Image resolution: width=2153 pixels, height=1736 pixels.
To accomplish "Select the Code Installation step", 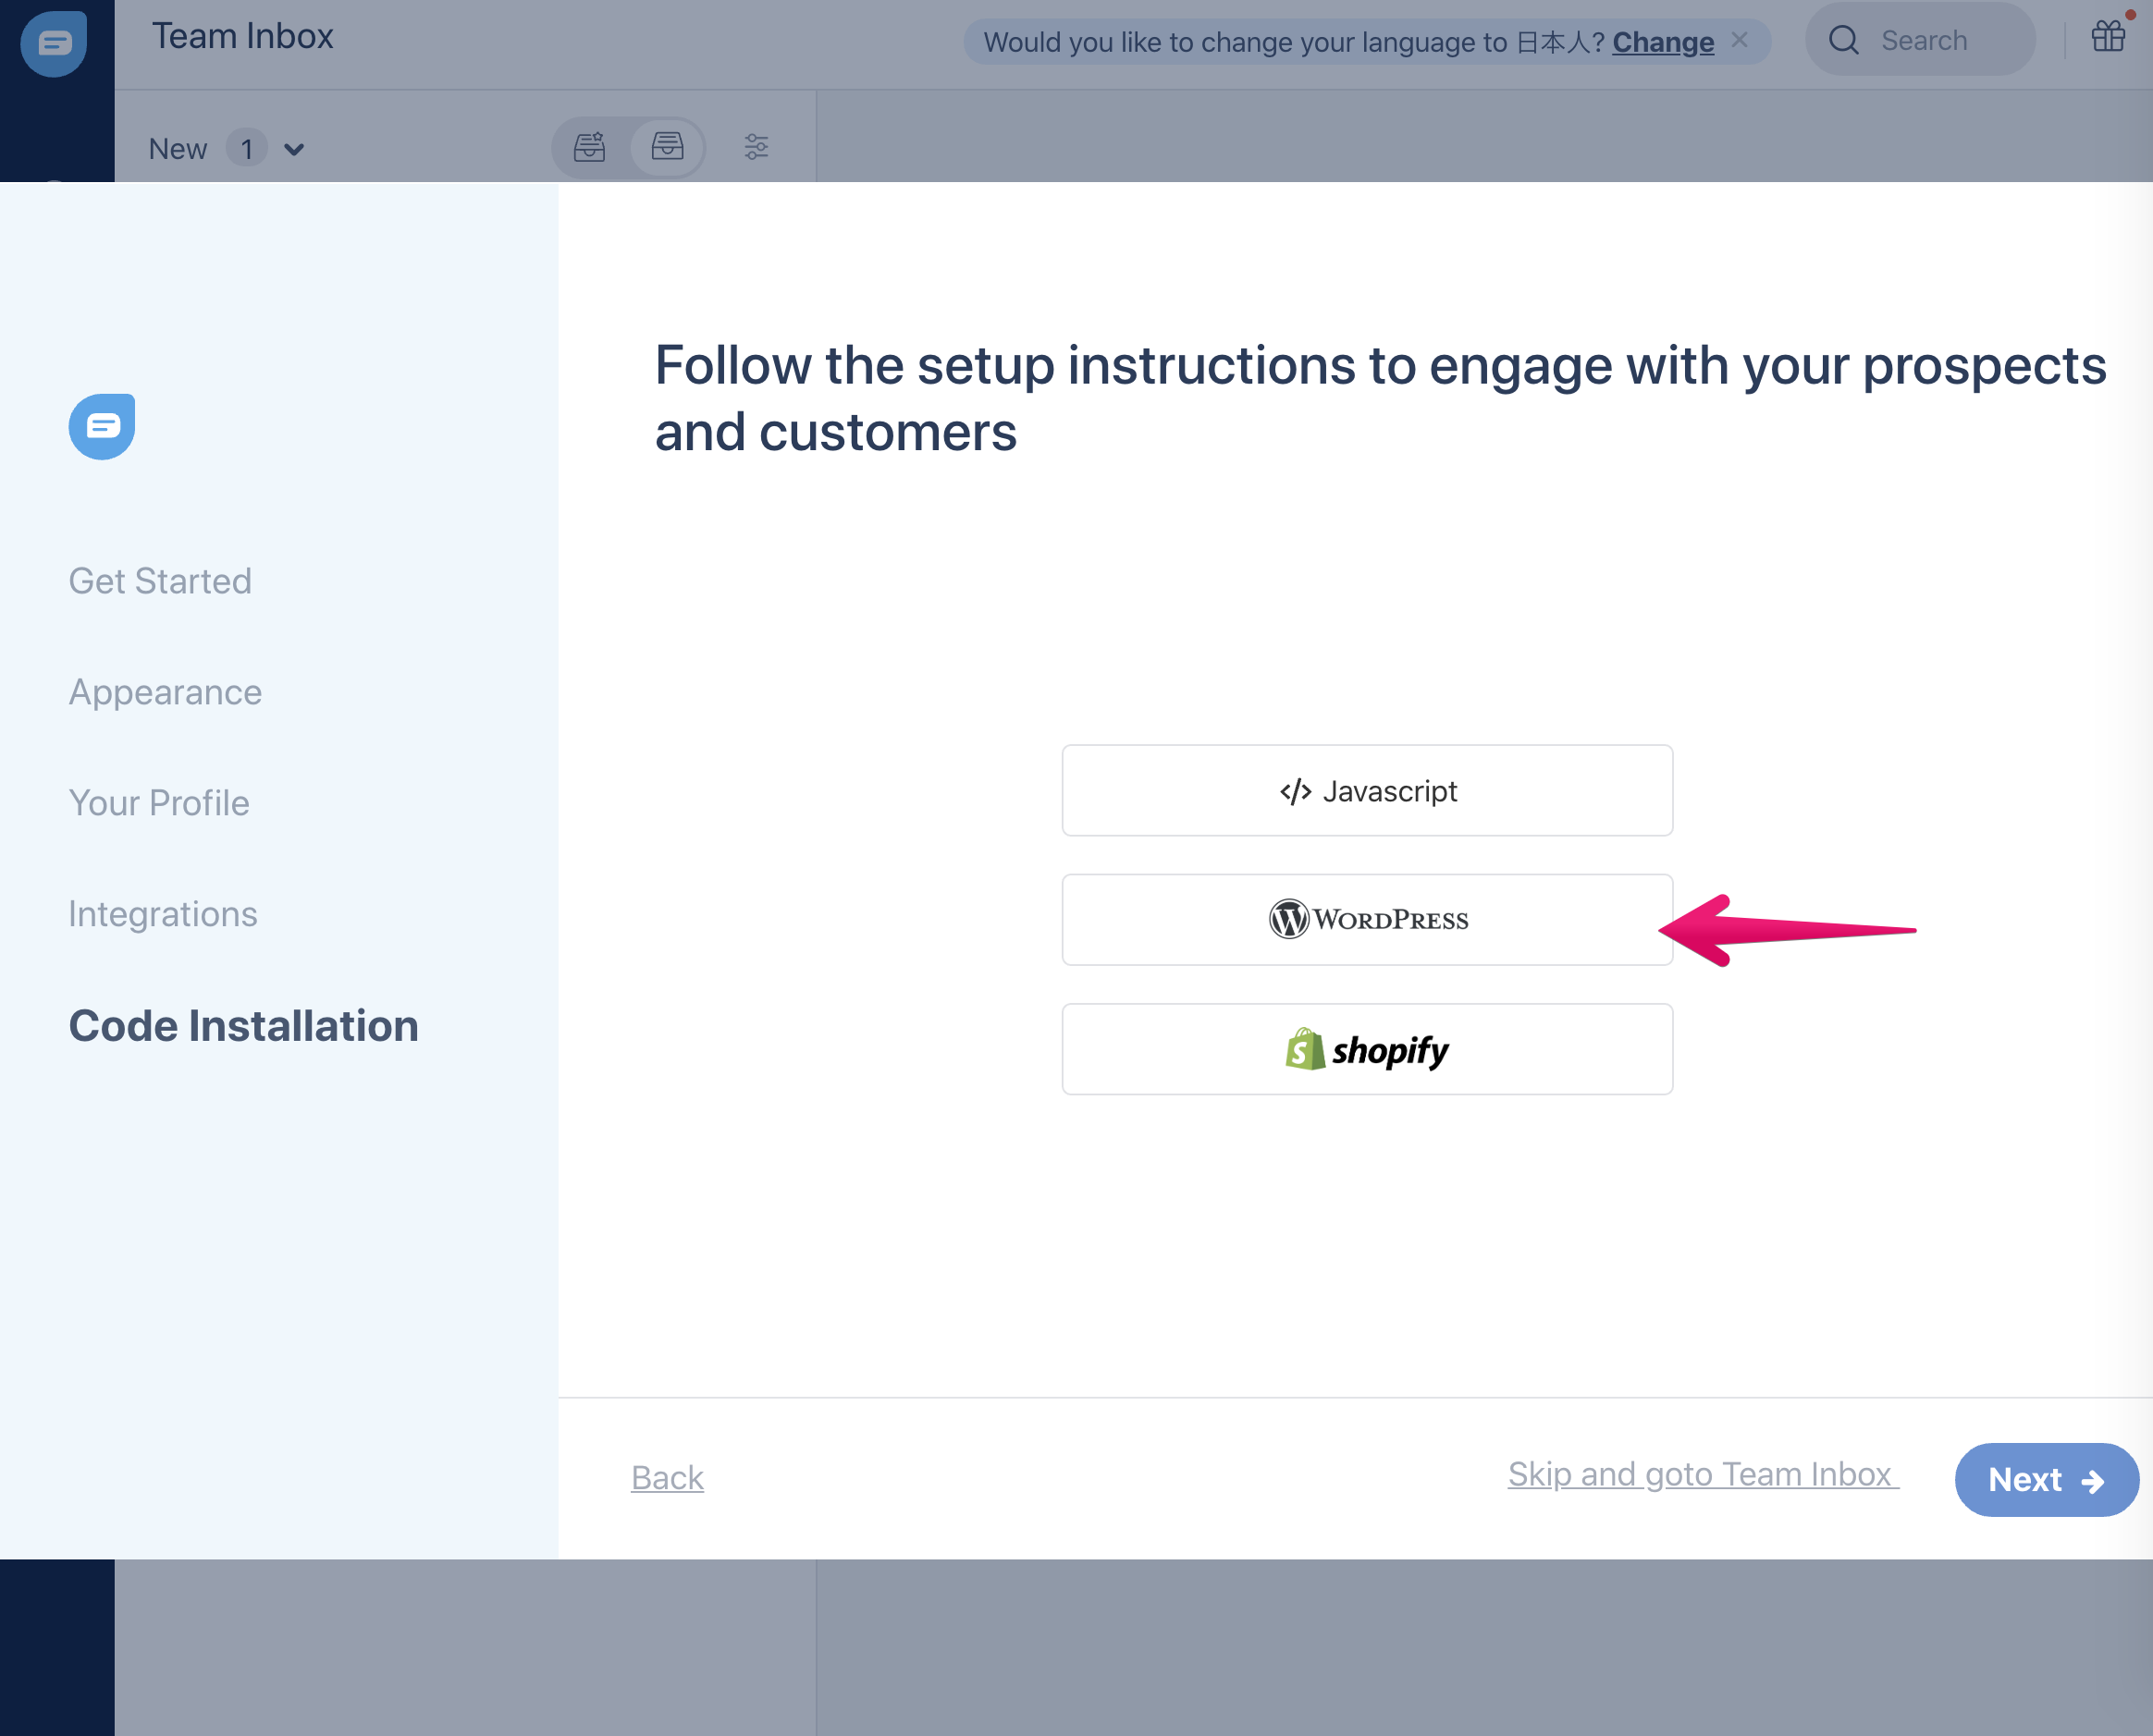I will [x=243, y=1025].
